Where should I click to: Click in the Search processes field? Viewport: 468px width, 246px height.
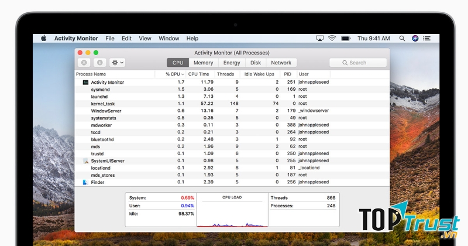click(358, 63)
